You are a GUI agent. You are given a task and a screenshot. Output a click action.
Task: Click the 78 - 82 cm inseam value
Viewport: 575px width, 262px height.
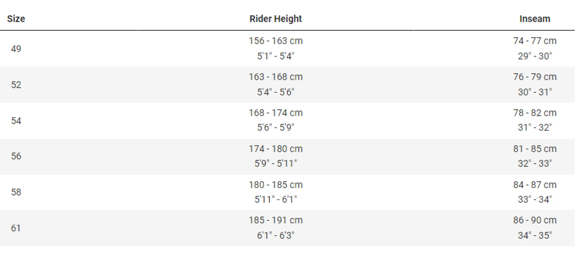[535, 113]
